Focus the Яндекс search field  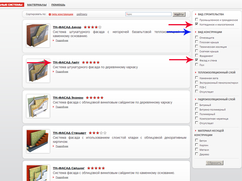[x=148, y=14]
